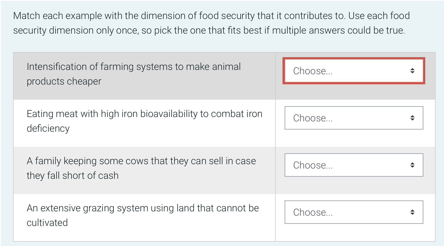This screenshot has width=444, height=246.
Task: Click the row mentioning iron deficiency
Action: click(x=136, y=121)
